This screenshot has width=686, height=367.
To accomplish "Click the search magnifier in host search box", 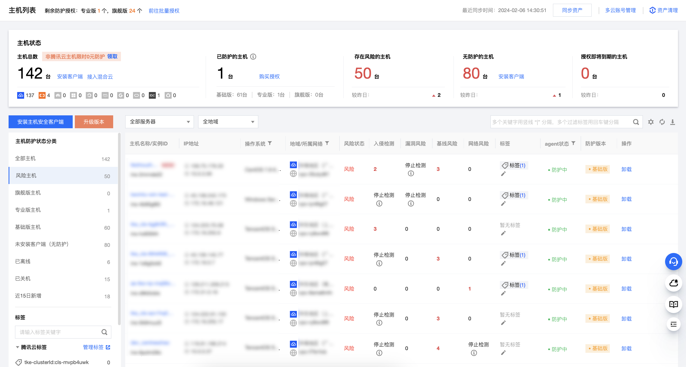I will [x=636, y=122].
